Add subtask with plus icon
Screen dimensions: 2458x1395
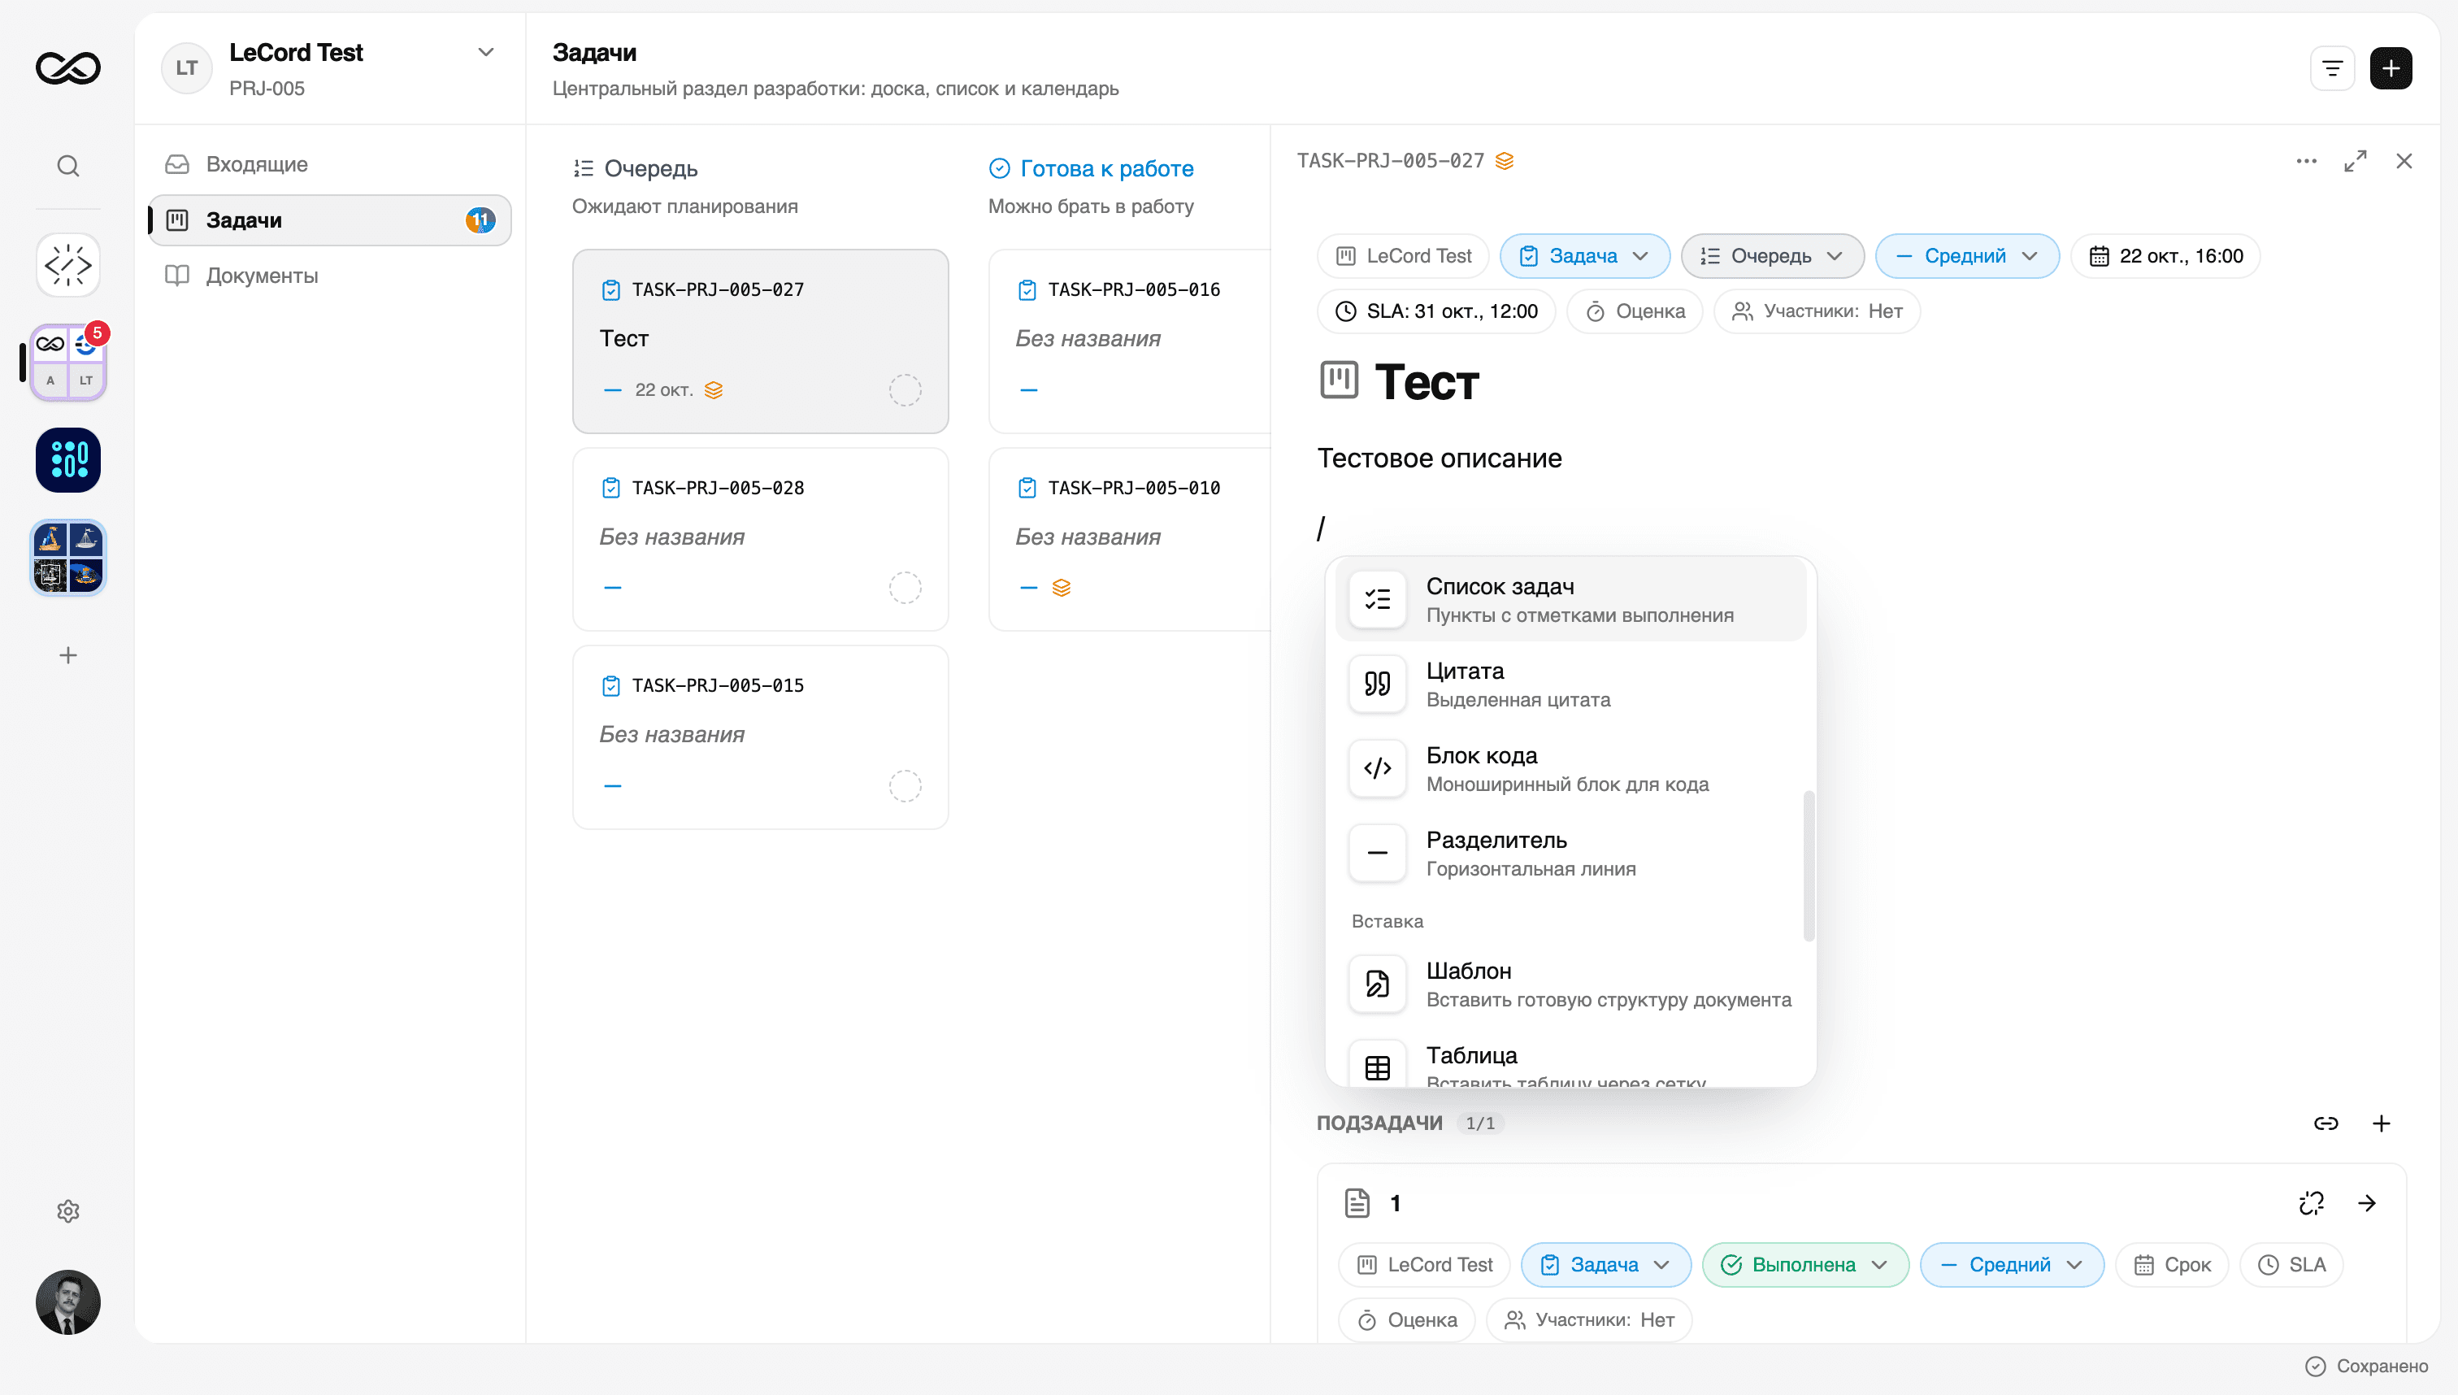tap(2382, 1123)
